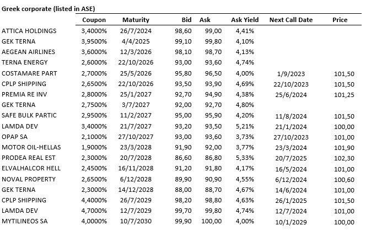The image size is (371, 236).
Task: Select the Price column header
Action: click(340, 20)
